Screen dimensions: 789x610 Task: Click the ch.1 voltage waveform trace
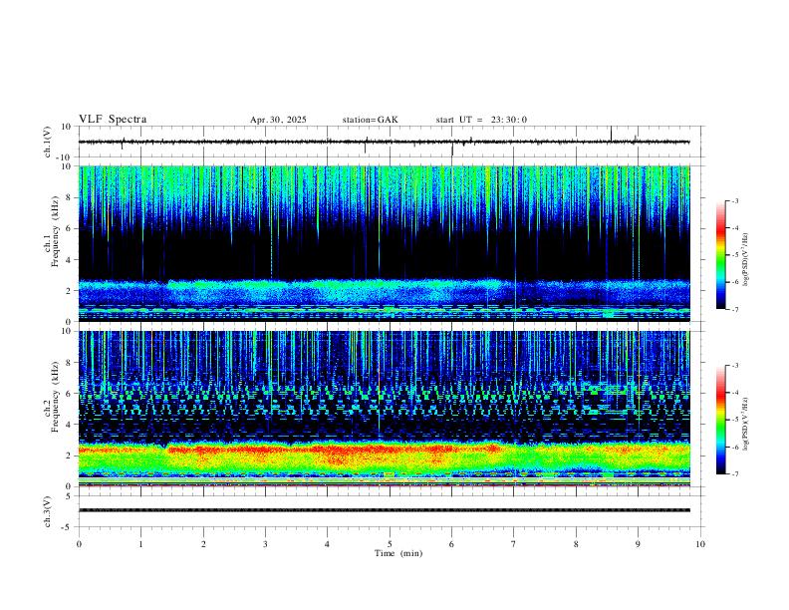pyautogui.click(x=384, y=142)
